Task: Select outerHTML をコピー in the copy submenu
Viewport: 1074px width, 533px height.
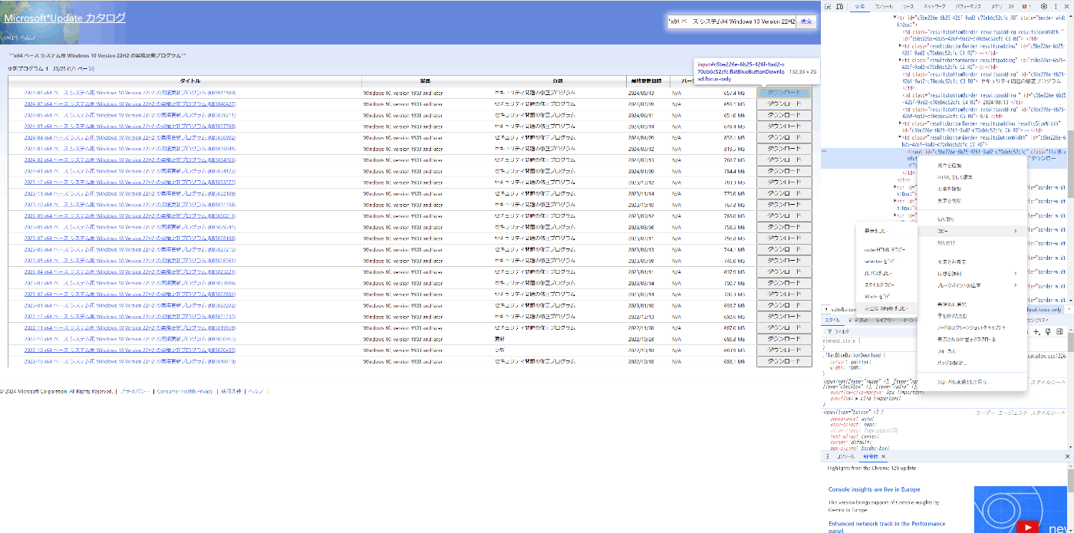Action: pyautogui.click(x=886, y=249)
